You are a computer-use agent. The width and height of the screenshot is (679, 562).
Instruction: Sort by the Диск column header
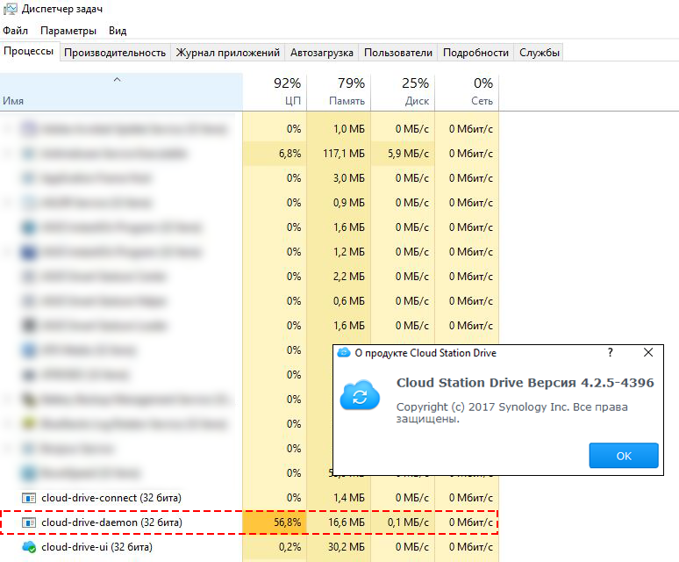403,92
